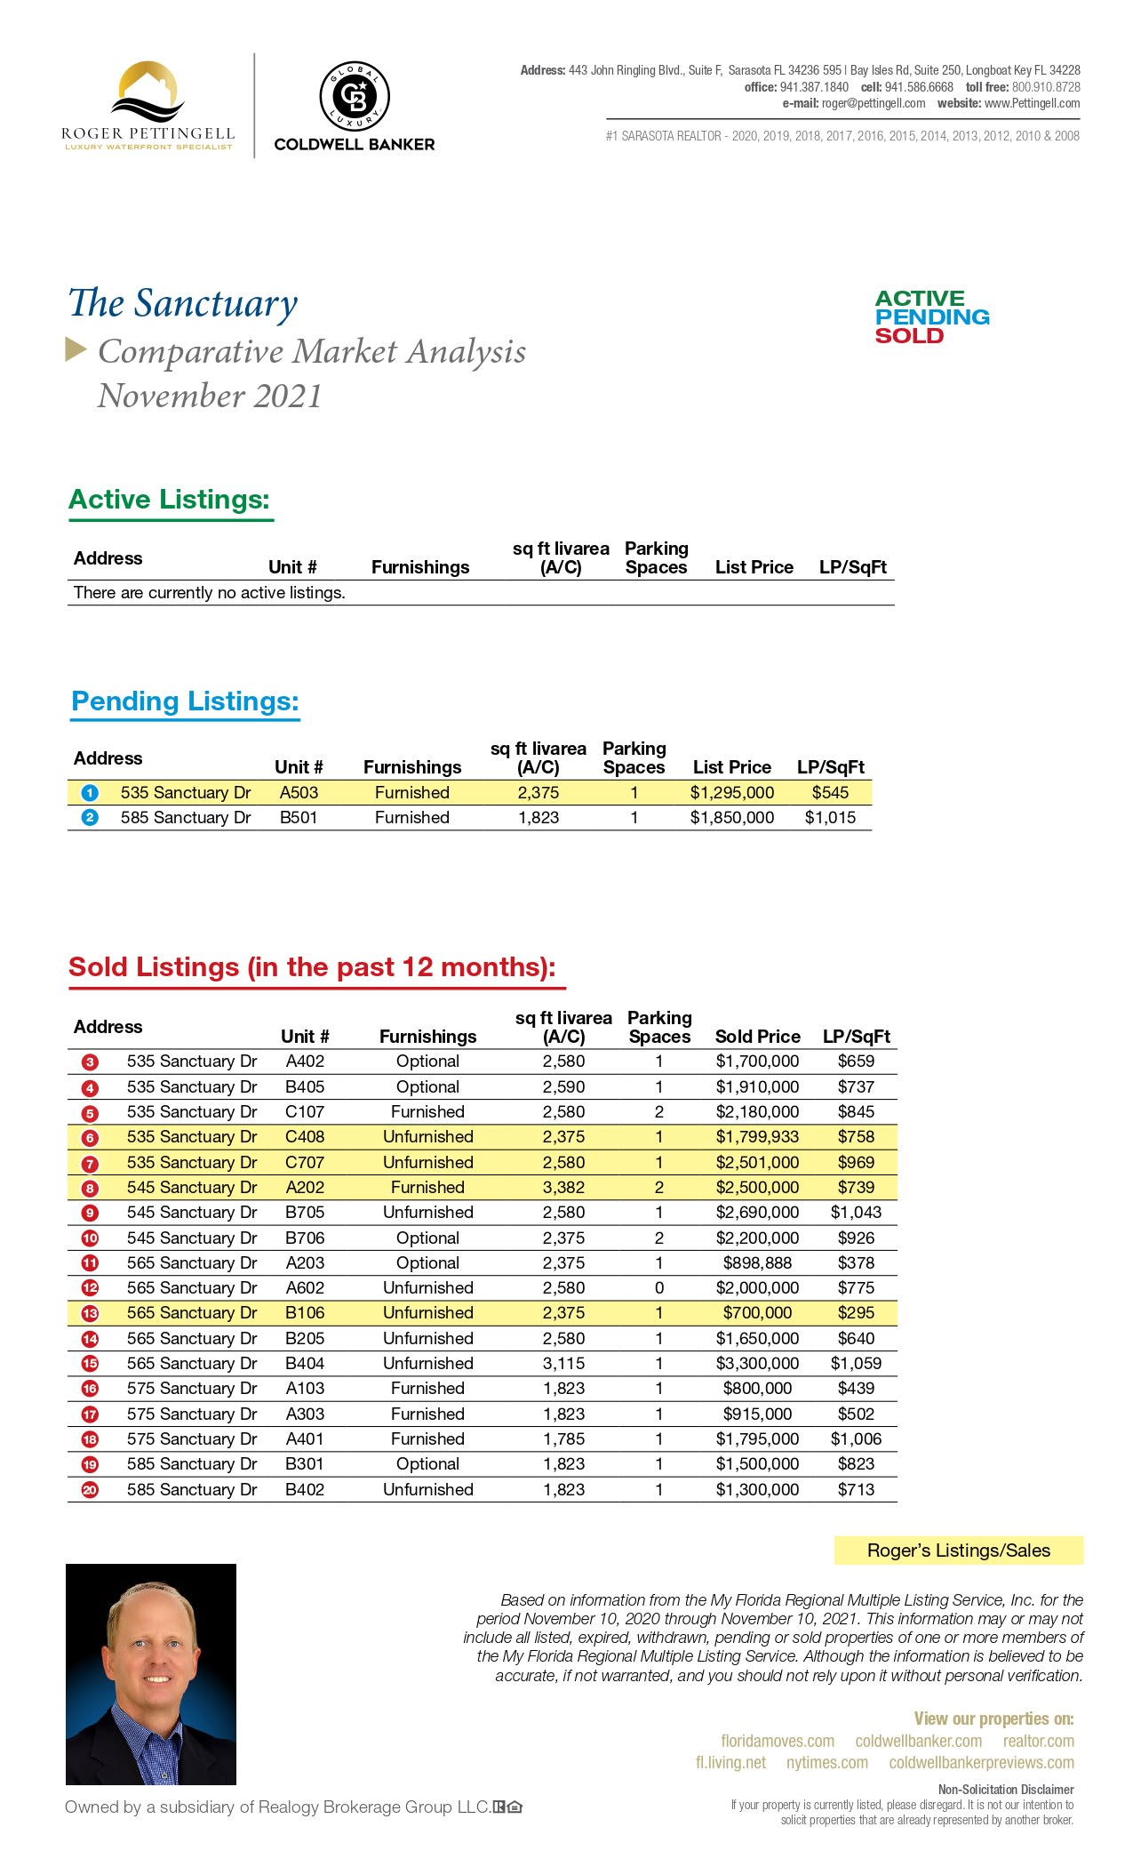Viewport: 1133px width, 1867px height.
Task: Click the List Price header in Pending table
Action: click(732, 767)
